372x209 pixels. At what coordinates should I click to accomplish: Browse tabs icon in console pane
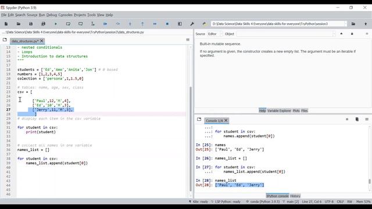(199, 120)
